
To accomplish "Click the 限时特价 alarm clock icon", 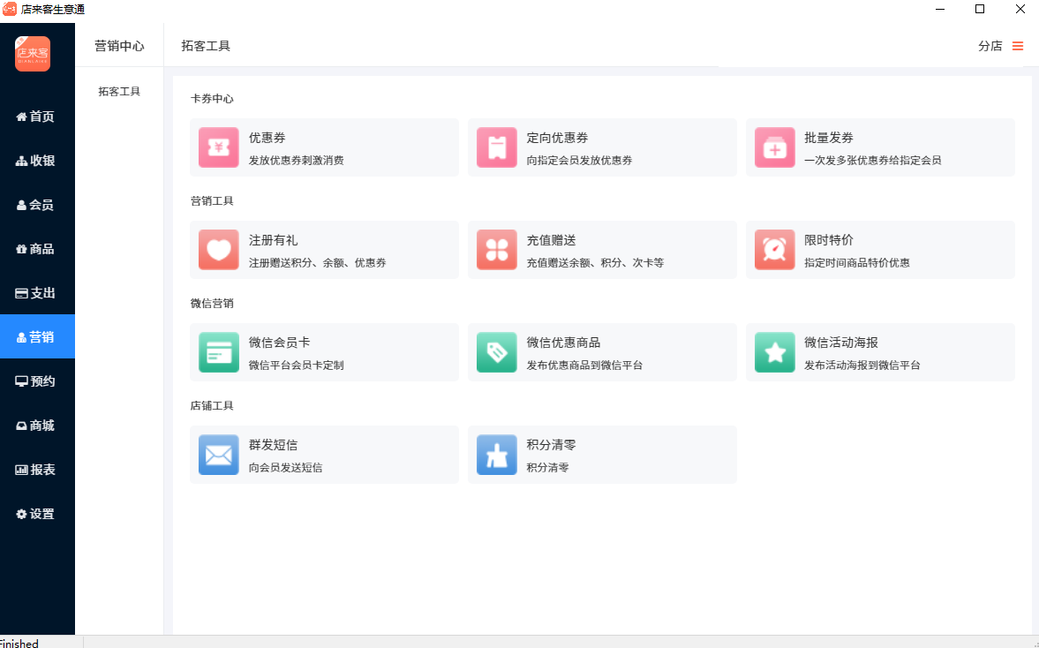I will point(774,250).
